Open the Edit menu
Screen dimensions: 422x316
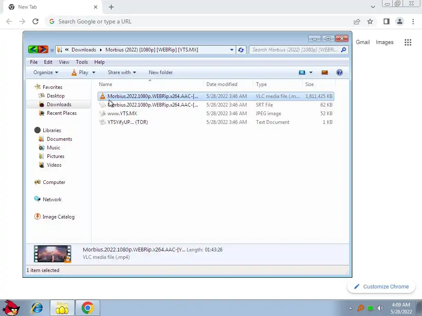[48, 62]
